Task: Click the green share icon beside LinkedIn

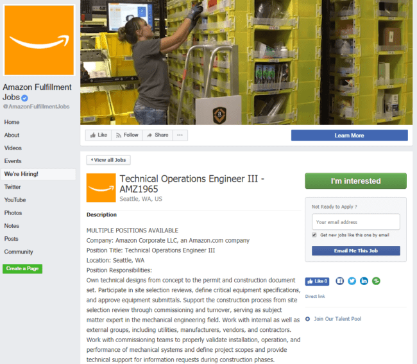Action: tap(376, 281)
